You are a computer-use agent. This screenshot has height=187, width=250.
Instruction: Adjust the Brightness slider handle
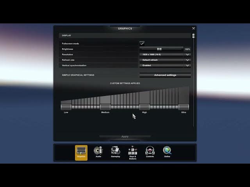pos(159,49)
